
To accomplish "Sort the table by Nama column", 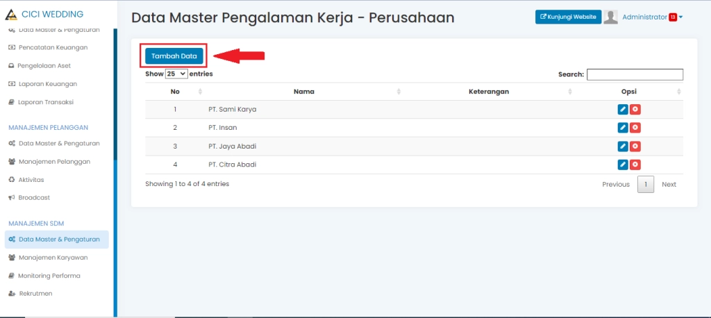I will pos(304,92).
